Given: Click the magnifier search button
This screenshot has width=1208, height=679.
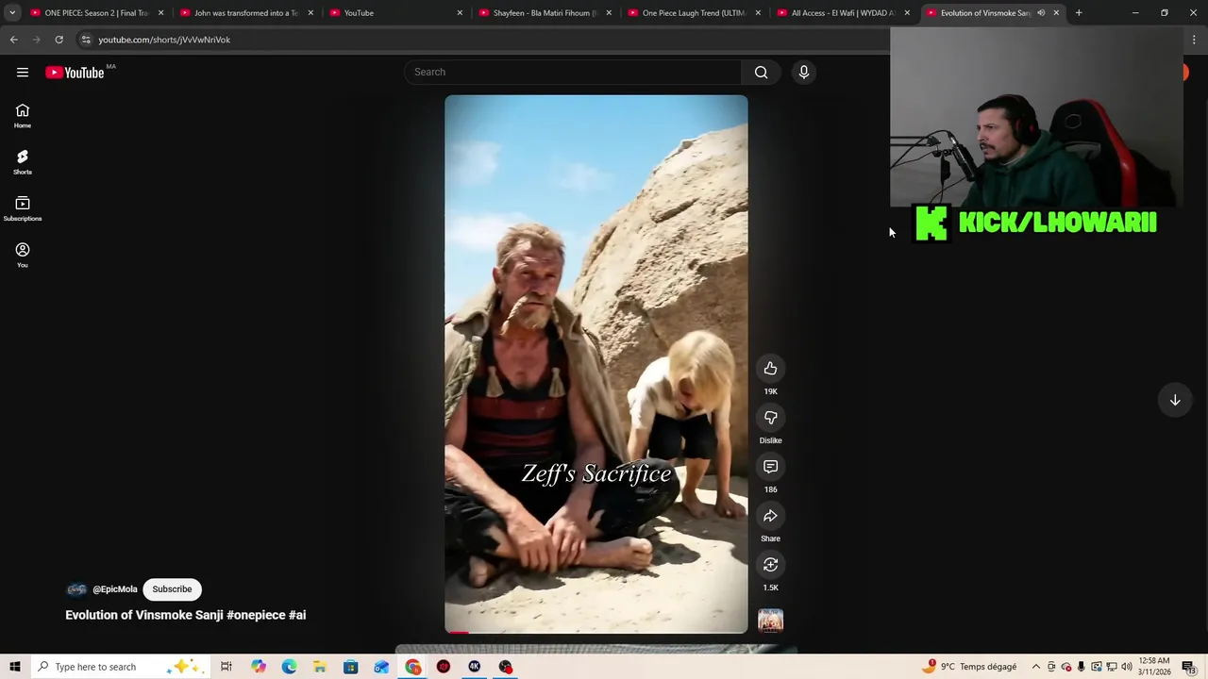Looking at the screenshot, I should pos(762,73).
